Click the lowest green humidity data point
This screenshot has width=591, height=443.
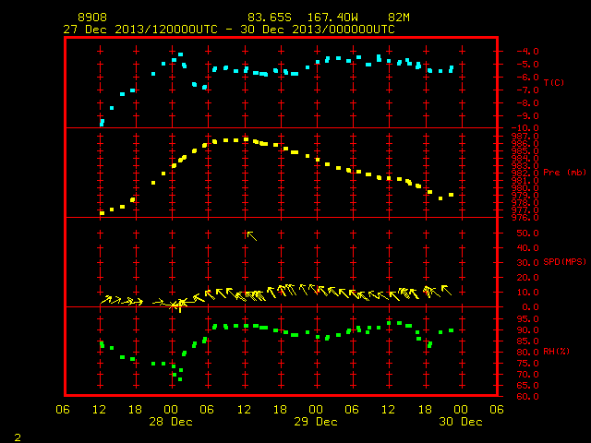(x=180, y=379)
